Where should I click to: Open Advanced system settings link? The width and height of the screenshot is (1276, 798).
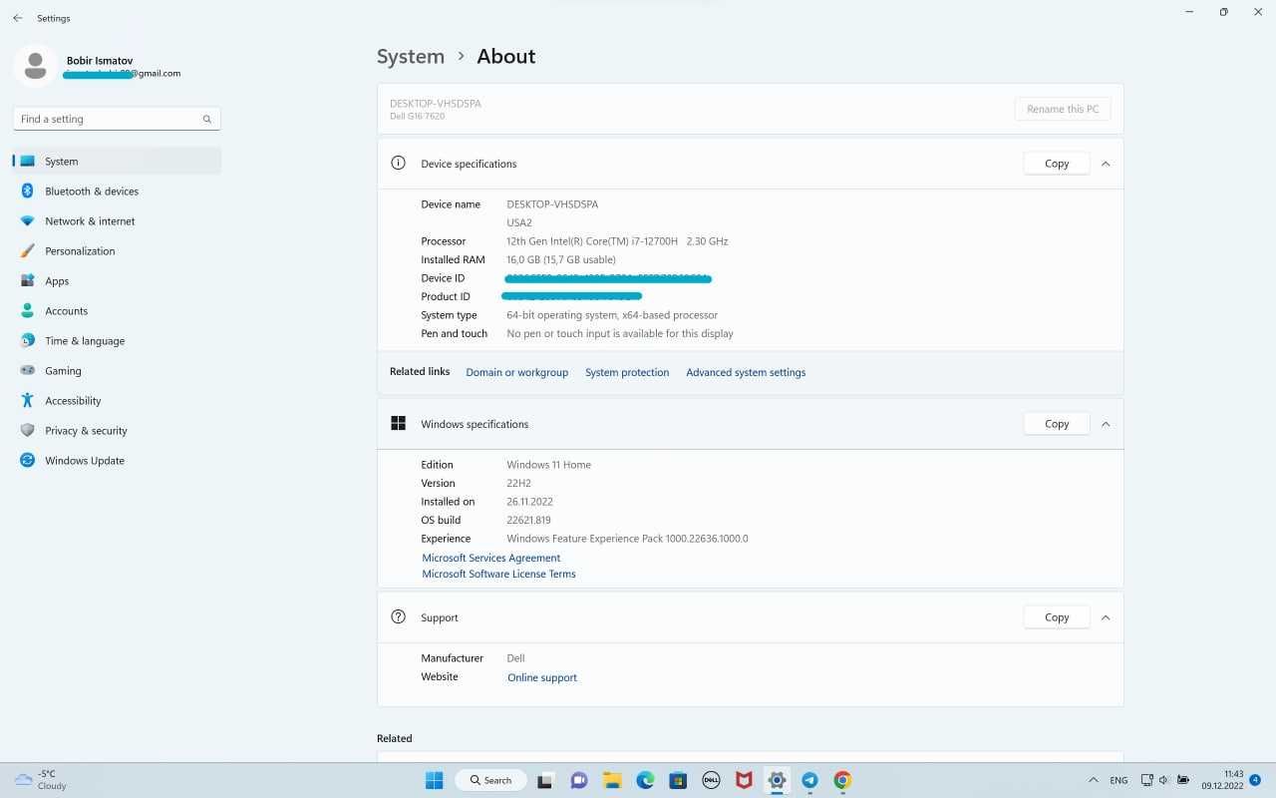pos(746,372)
